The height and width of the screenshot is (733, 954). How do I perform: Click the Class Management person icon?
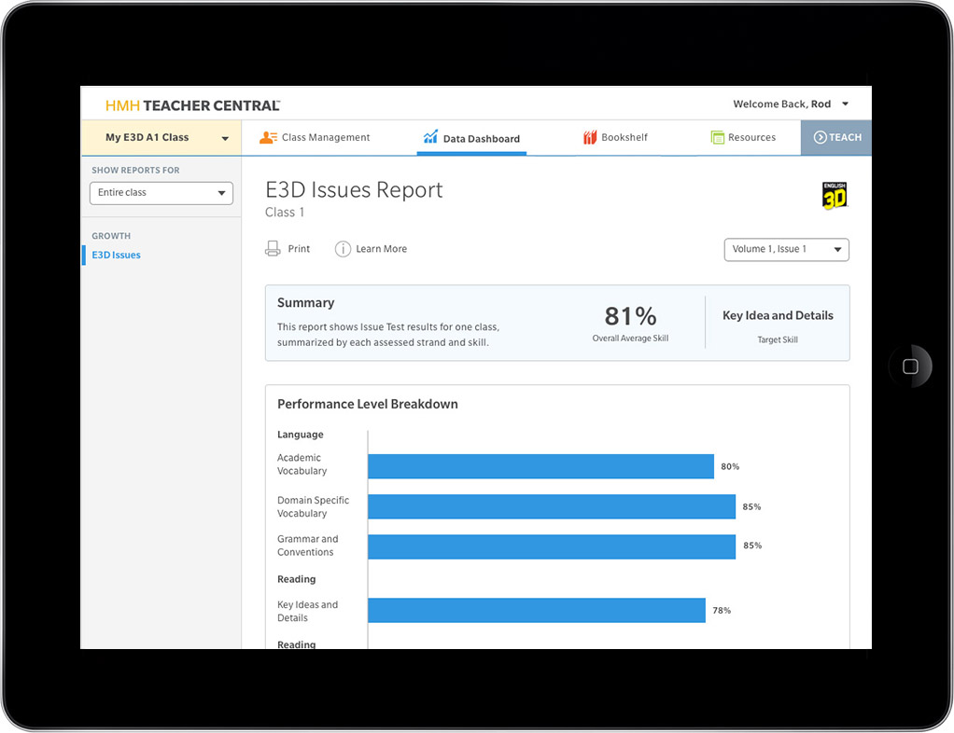pos(268,137)
